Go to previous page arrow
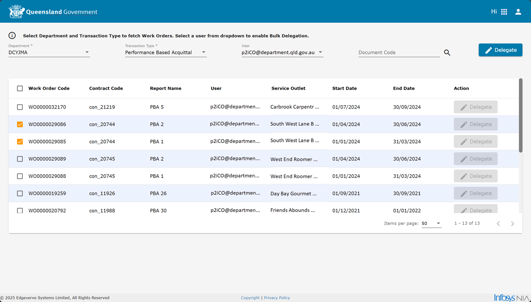Viewport: 531px width, 302px height. point(498,224)
